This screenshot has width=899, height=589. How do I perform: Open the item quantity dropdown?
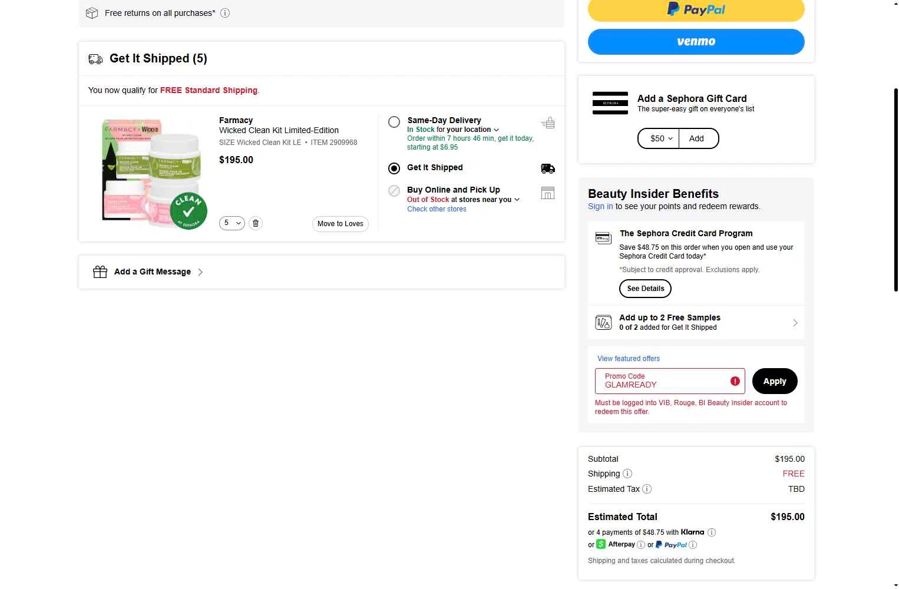click(x=232, y=223)
